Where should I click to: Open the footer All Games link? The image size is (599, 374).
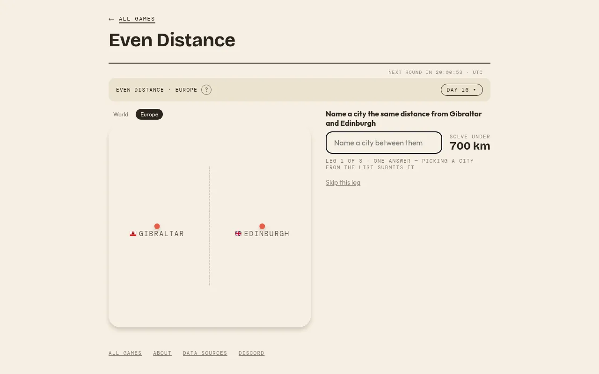coord(125,353)
